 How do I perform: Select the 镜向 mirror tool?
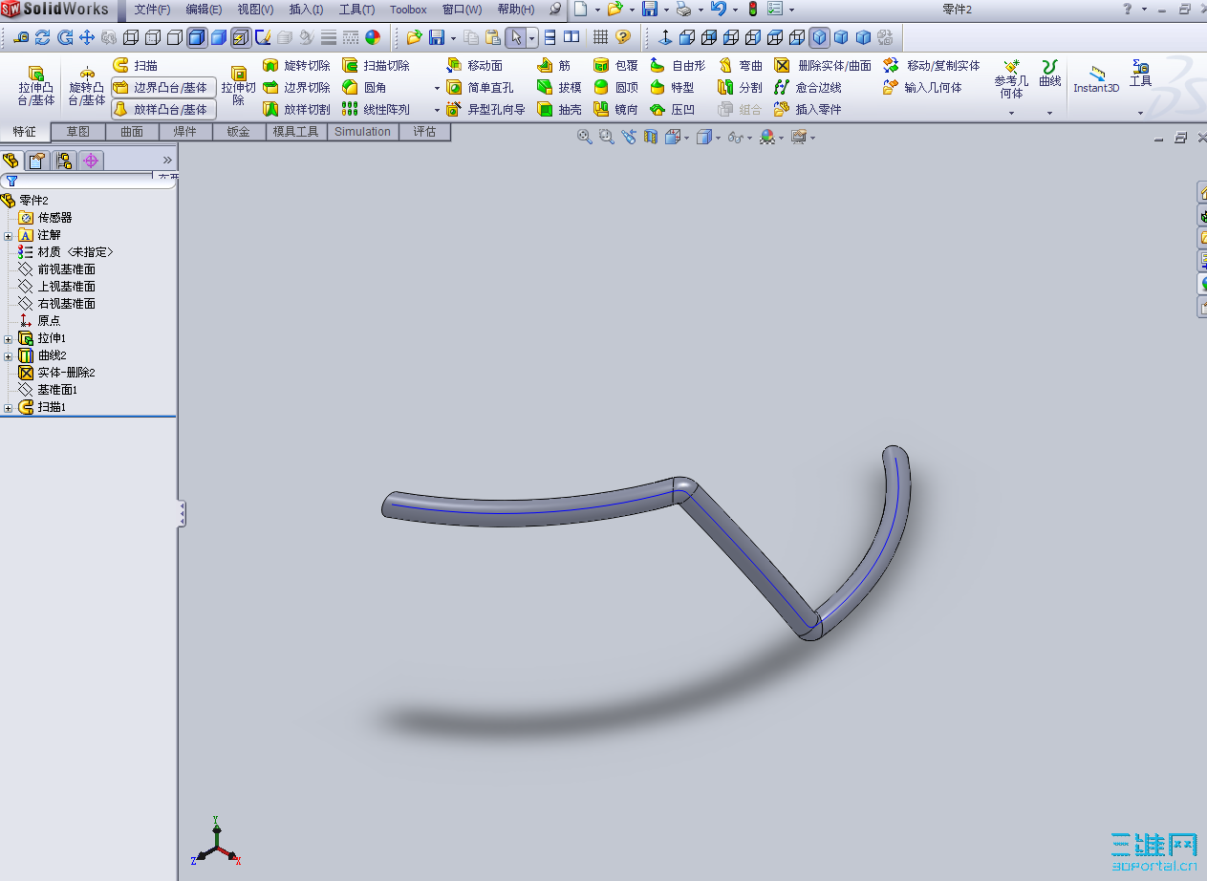(x=616, y=109)
